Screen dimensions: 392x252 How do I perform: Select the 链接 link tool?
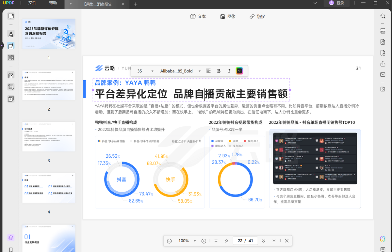tap(257, 16)
